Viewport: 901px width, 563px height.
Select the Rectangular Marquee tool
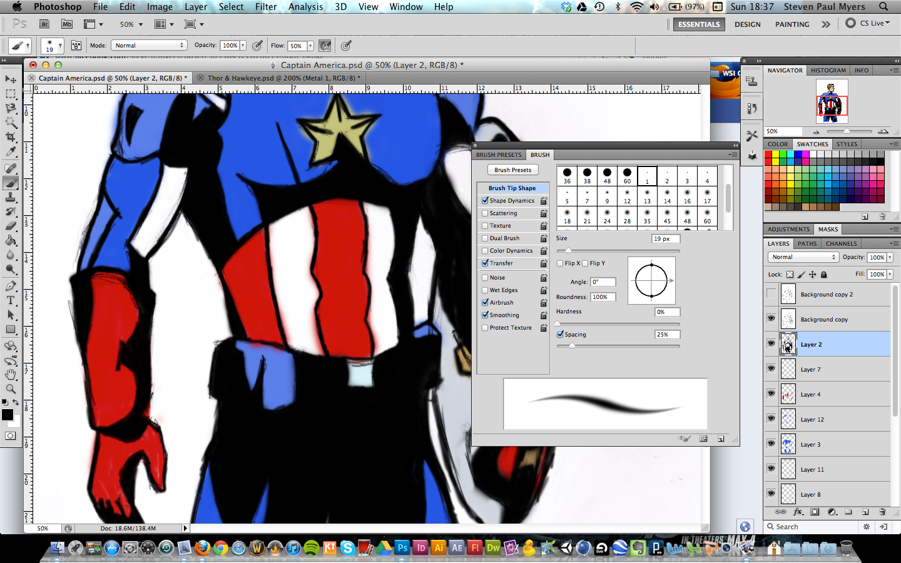coord(11,94)
